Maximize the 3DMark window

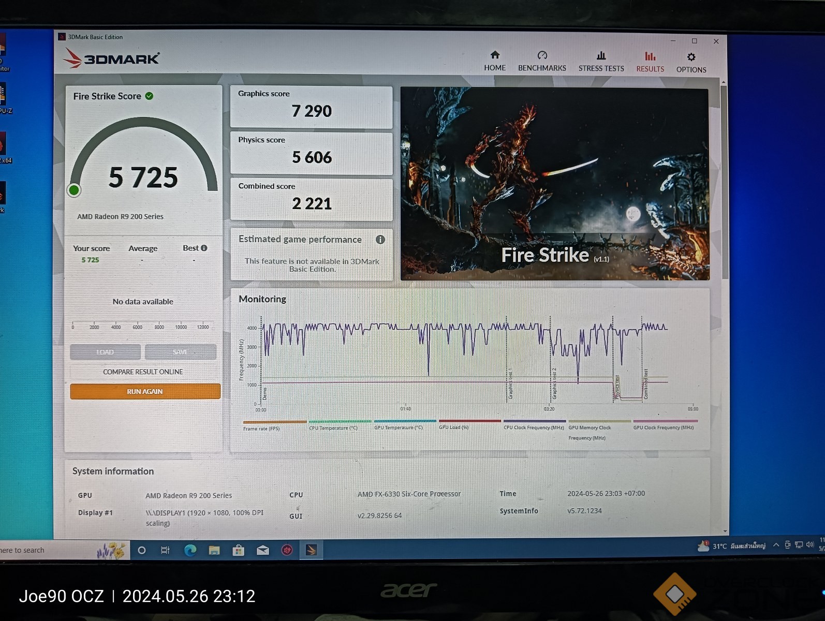[x=695, y=41]
